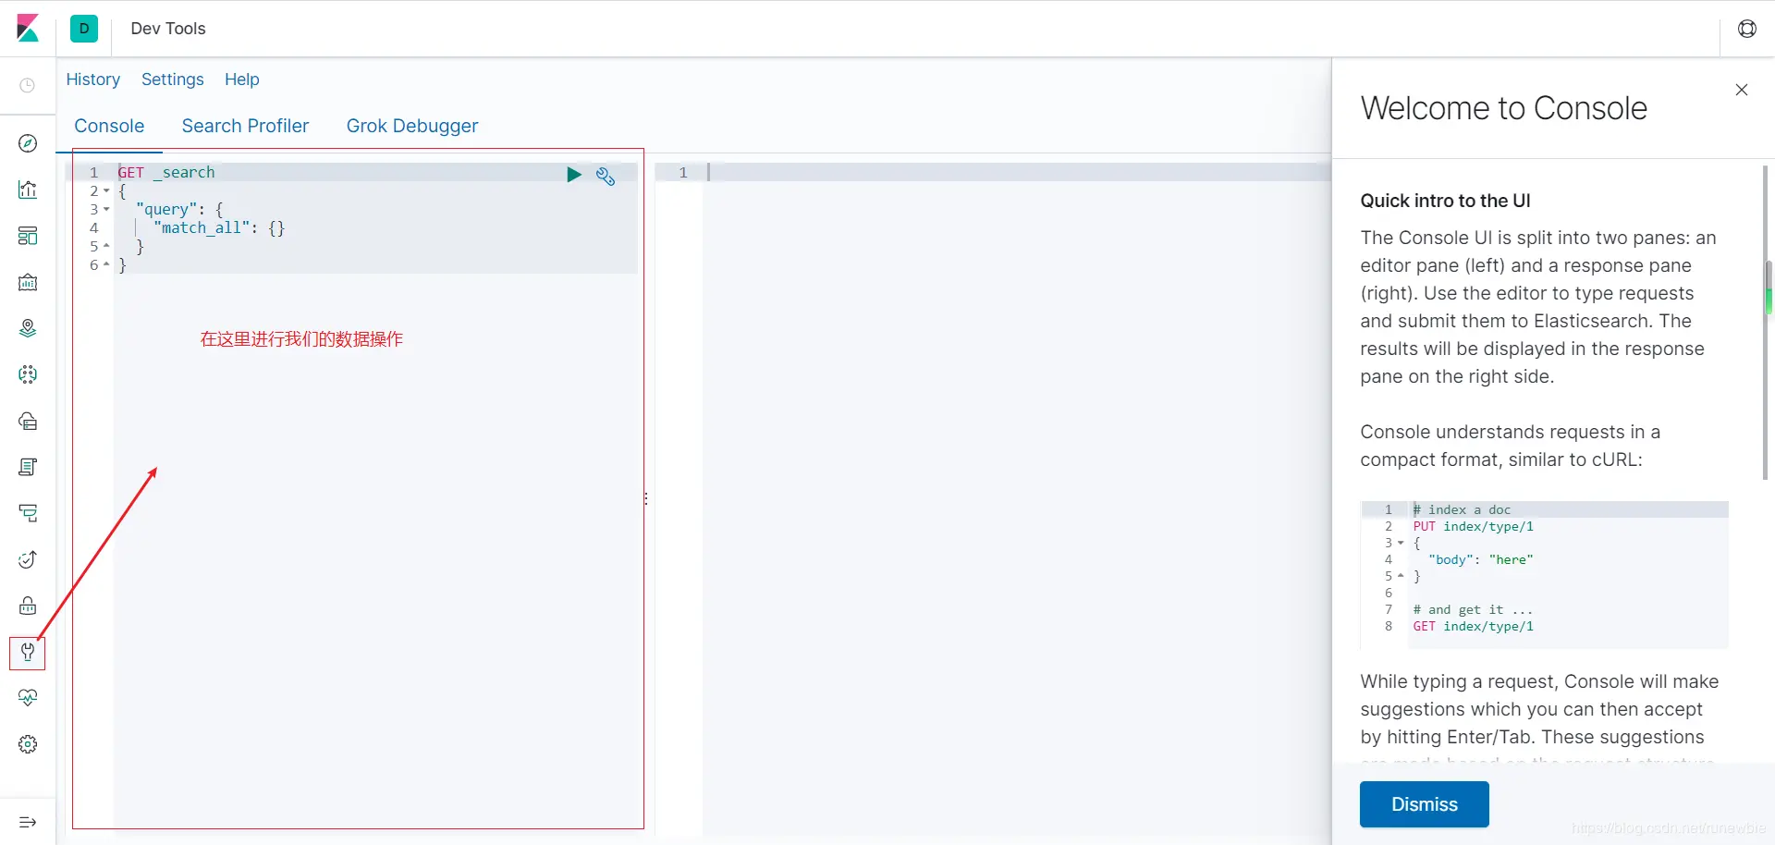Open Machine Learning sidebar icon

(x=28, y=374)
